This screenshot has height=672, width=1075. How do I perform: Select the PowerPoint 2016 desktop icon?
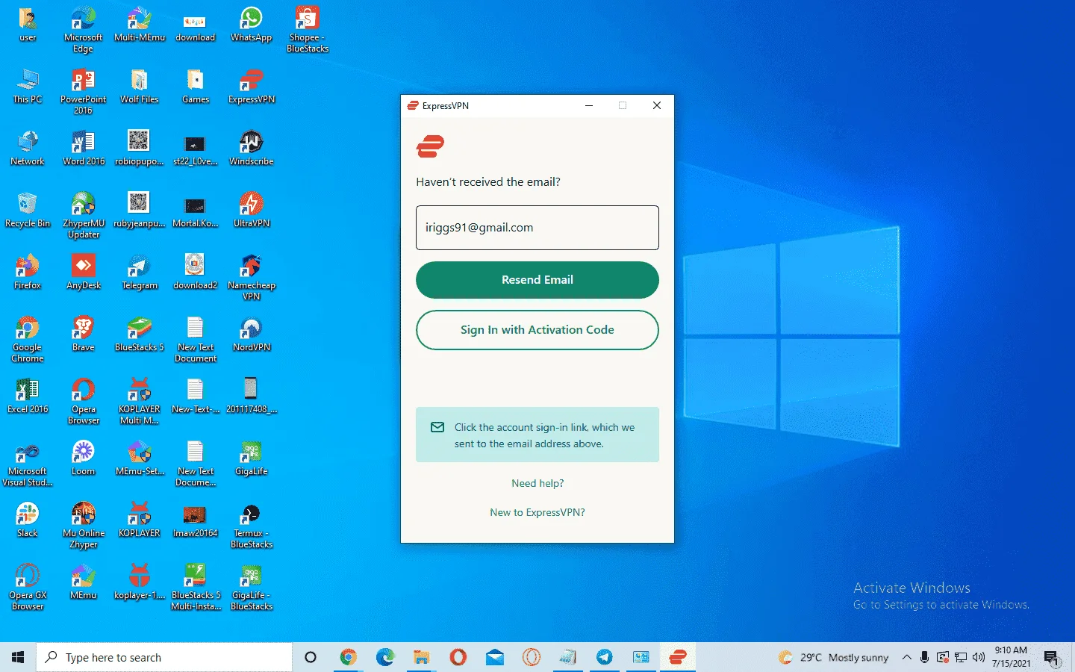point(84,92)
